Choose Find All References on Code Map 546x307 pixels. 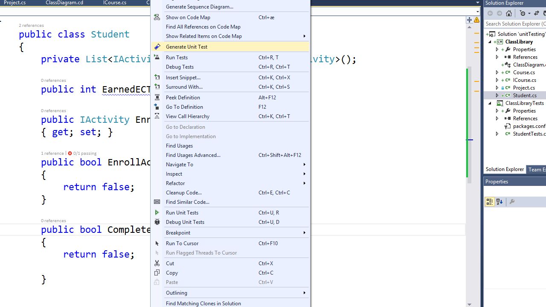pos(230,27)
